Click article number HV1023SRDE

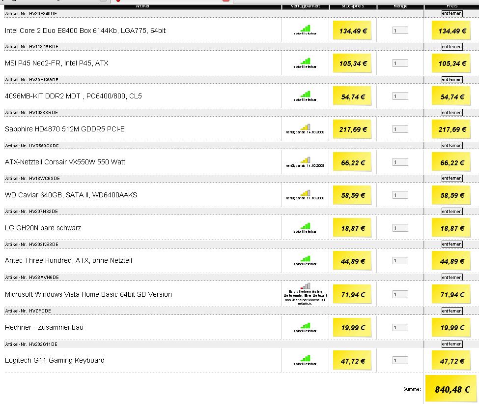pyautogui.click(x=43, y=113)
